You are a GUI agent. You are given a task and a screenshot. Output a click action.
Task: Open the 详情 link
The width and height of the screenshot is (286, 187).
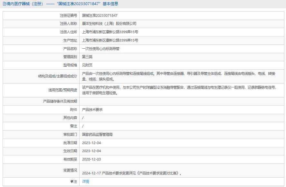tap(86, 182)
